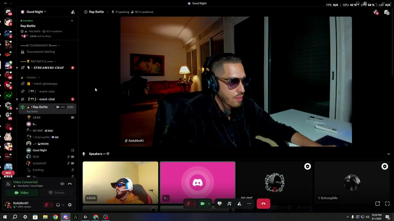The height and width of the screenshot is (221, 394).
Task: Dismiss the Live Now Rap Battle banner
Action: [x=72, y=21]
